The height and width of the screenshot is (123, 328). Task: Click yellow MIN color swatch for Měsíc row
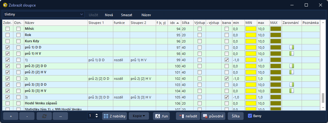pos(251,29)
